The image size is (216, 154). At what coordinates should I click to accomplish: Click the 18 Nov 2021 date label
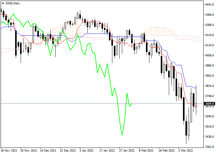[9, 151]
